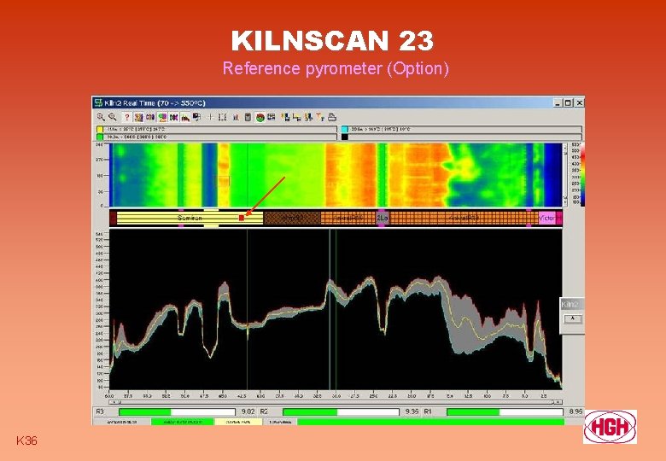
Task: Click the toolbar icon right of the help icon
Action: [x=139, y=117]
